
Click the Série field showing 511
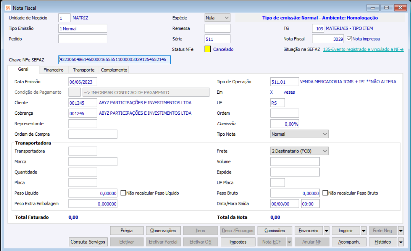217,39
